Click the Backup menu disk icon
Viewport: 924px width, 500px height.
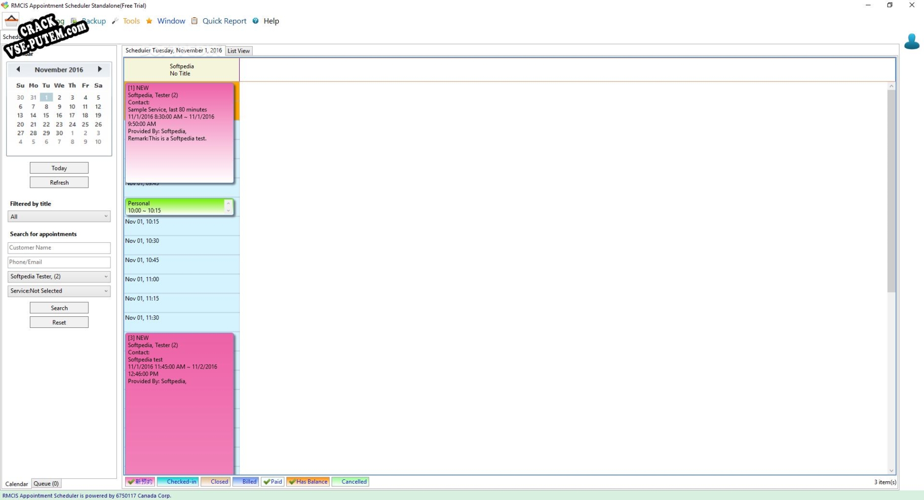(74, 21)
